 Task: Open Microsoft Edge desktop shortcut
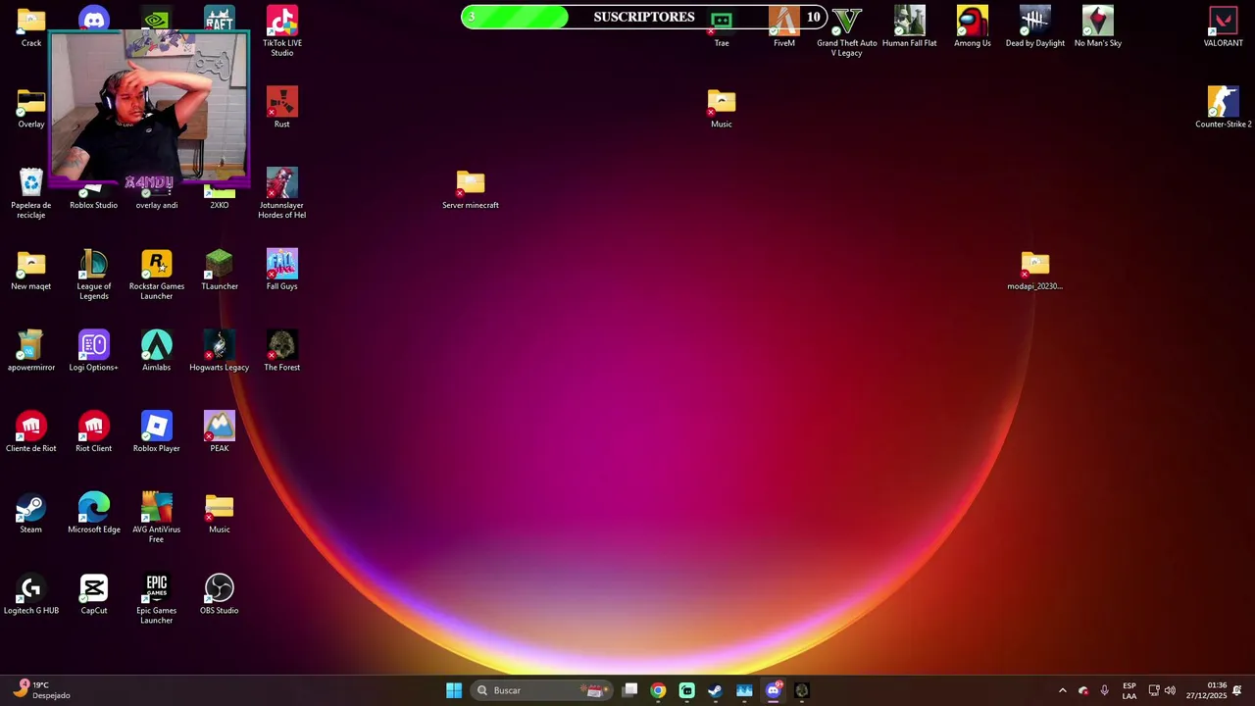click(94, 514)
